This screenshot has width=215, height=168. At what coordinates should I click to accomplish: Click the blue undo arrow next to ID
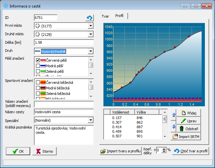[x=89, y=18]
